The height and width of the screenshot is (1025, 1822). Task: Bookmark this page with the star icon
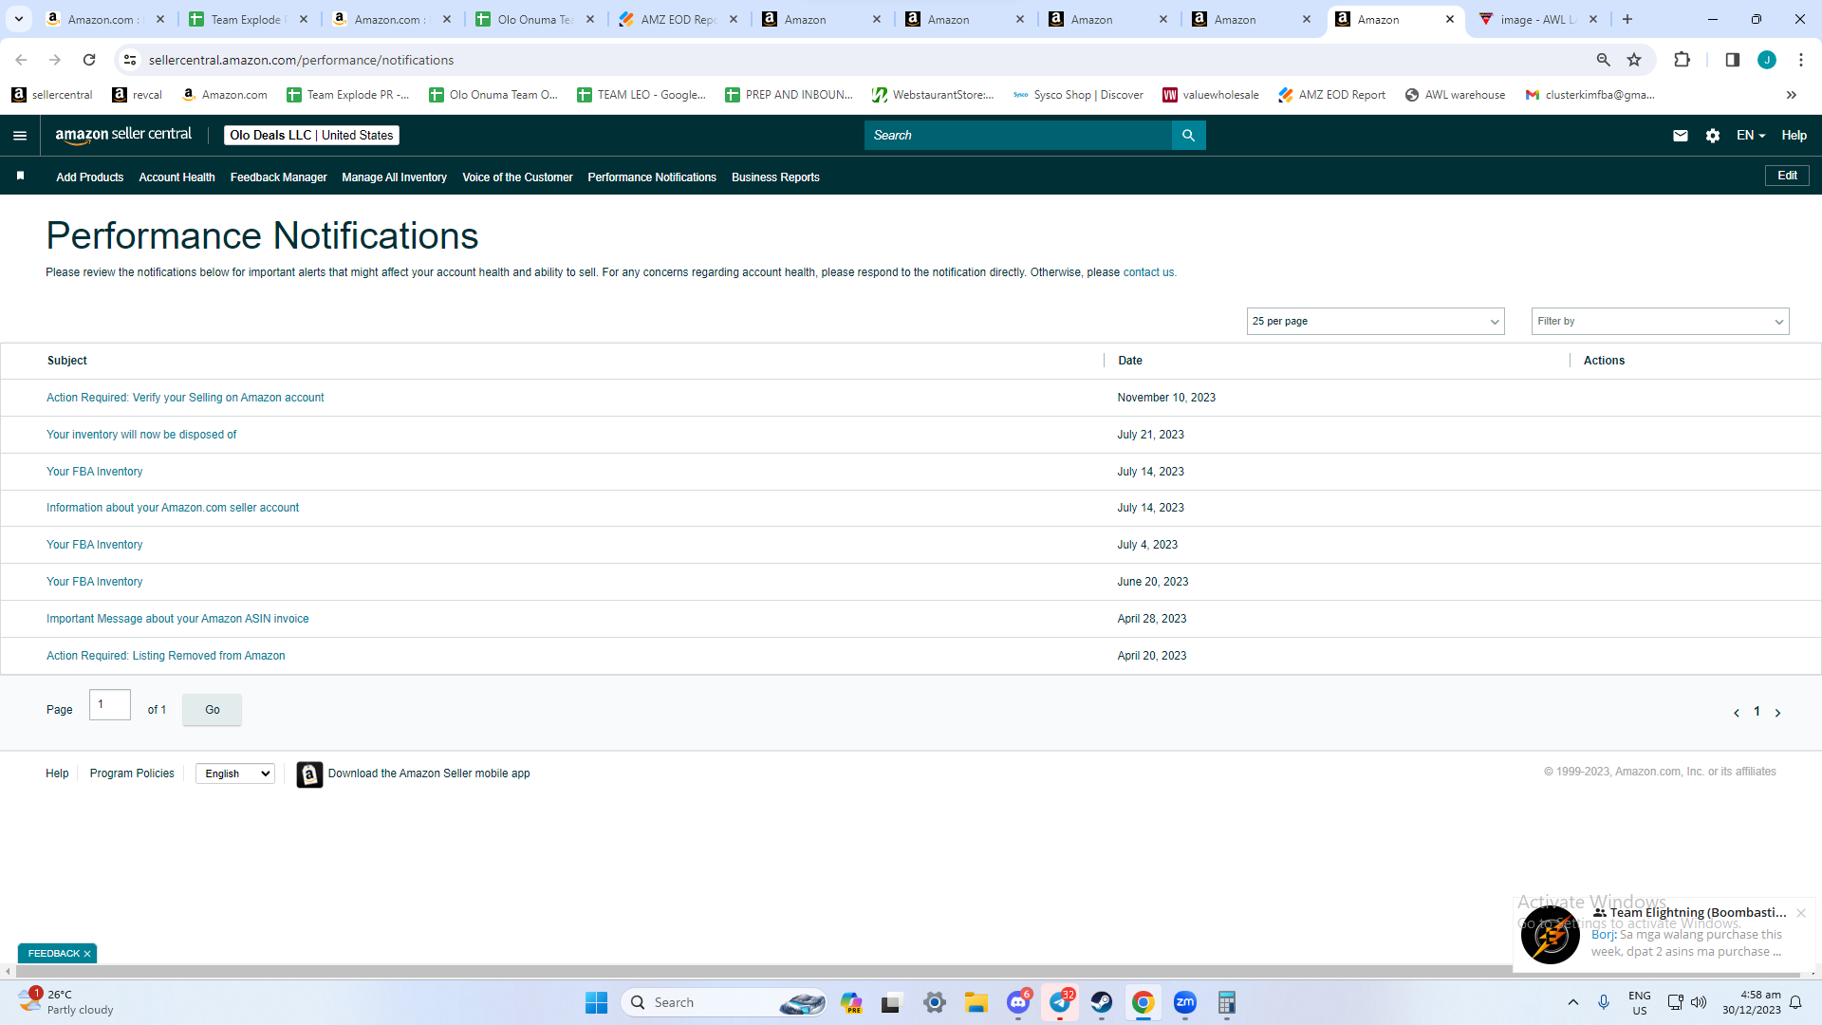coord(1634,60)
